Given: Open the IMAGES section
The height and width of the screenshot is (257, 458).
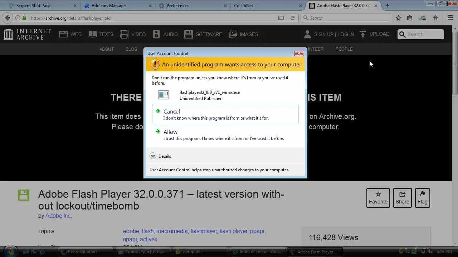Looking at the screenshot, I should 244,34.
